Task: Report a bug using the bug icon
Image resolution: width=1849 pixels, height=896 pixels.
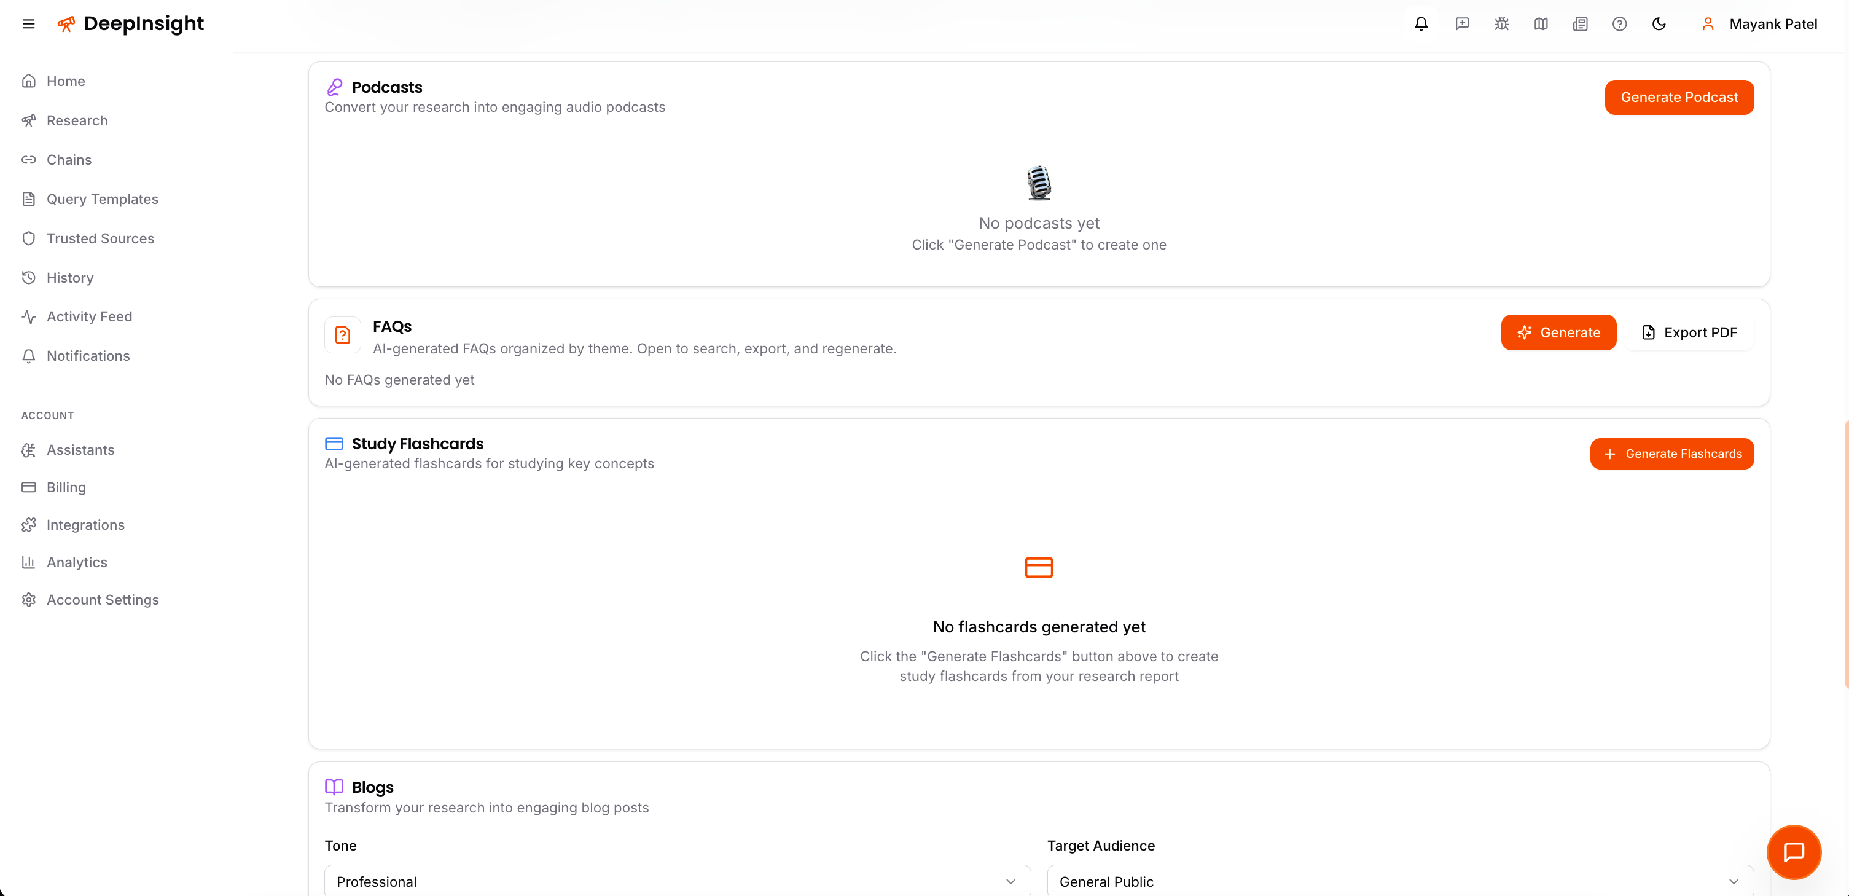Action: [1501, 24]
